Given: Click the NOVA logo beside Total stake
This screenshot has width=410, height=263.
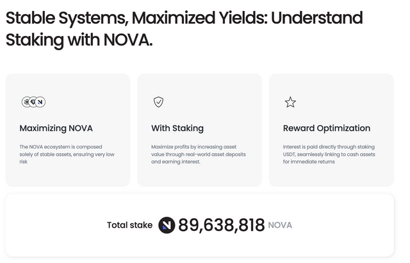Looking at the screenshot, I should click(167, 225).
